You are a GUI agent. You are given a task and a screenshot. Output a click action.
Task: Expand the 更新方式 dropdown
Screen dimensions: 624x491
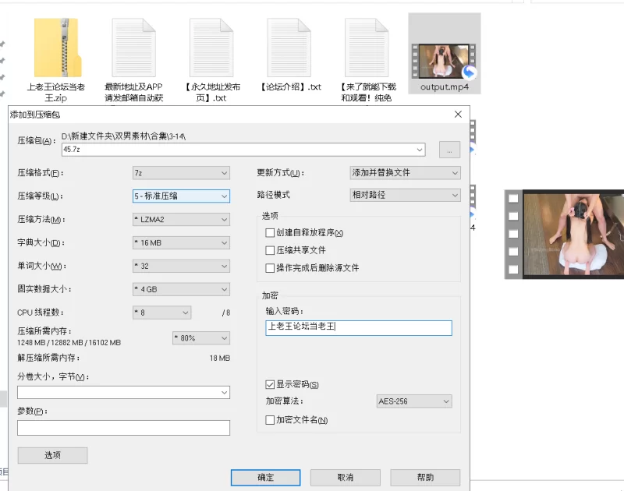click(x=405, y=173)
